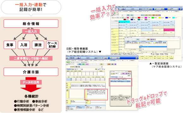This screenshot has height=113, width=183.
Task: Toggle first checked checkbox in diary bottom confirmation row
Action: tap(67, 107)
